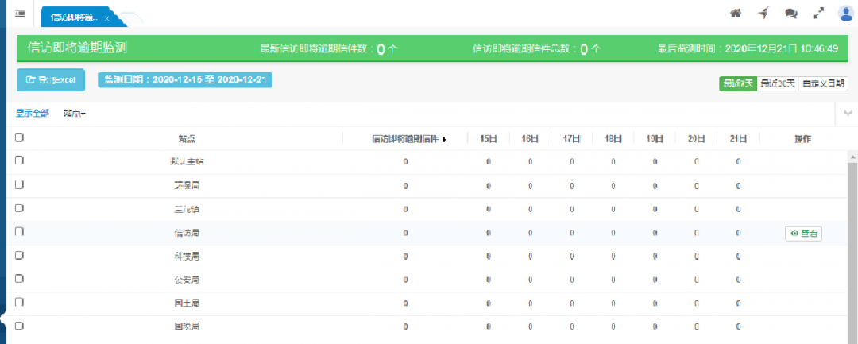Select the 最近7天 range tab

[x=737, y=83]
